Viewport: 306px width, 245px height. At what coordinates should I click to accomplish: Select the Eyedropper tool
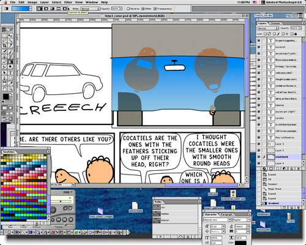10,84
